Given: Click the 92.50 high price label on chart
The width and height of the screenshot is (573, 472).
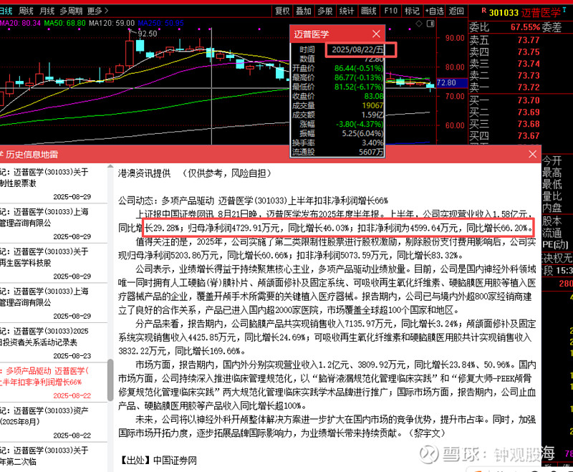Looking at the screenshot, I should (x=148, y=34).
